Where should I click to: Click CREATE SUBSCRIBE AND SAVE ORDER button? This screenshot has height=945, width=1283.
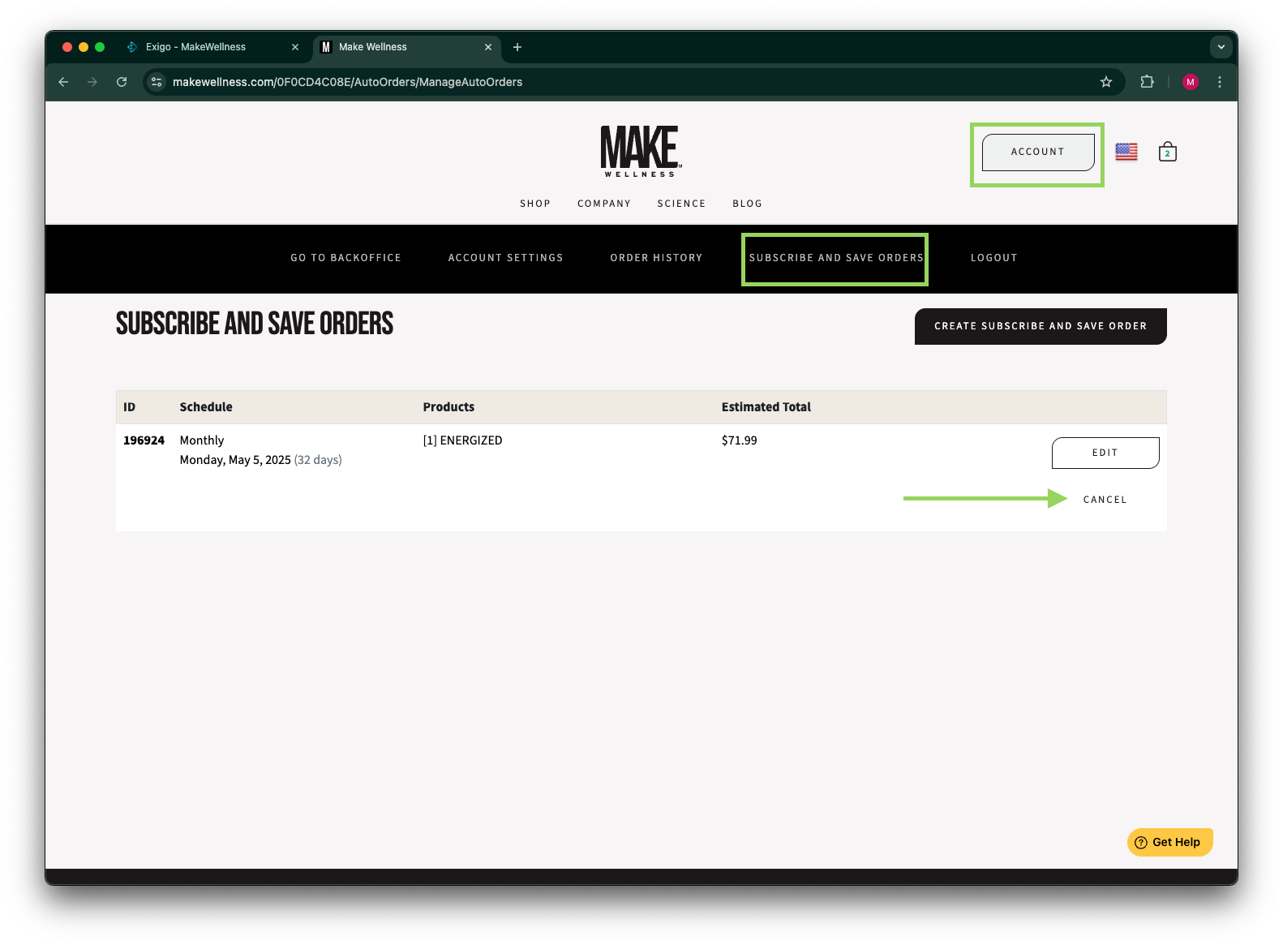[x=1041, y=326]
